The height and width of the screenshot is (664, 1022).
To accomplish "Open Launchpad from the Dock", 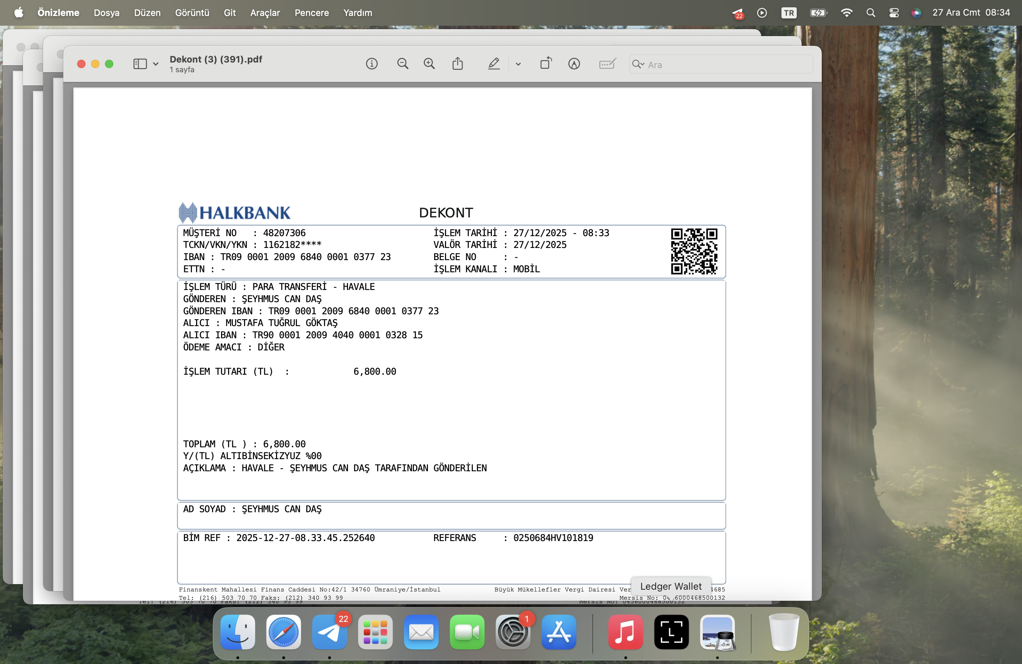I will (375, 632).
